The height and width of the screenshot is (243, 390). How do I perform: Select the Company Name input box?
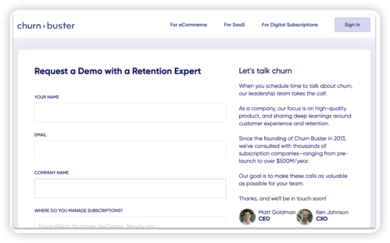(x=130, y=188)
